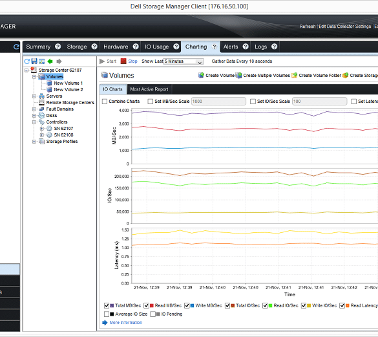Open help for the Summary tab
378x337 pixels.
point(58,47)
